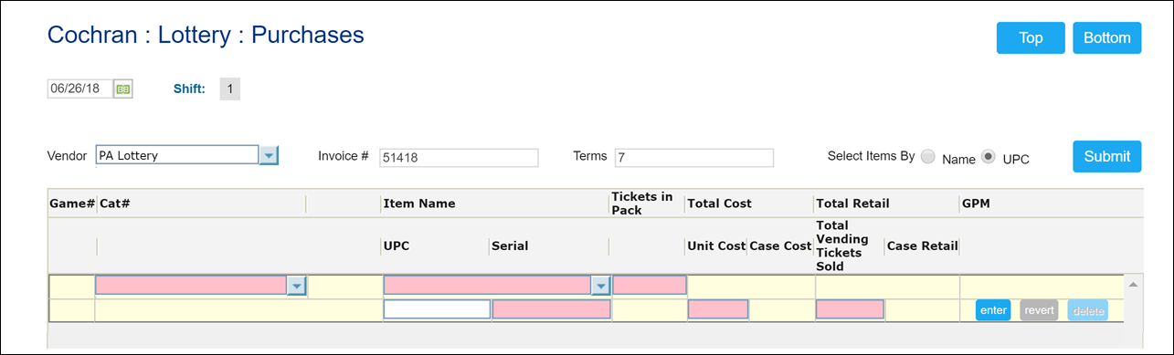Click the Total Vending Tickets Sold field

[x=850, y=309]
